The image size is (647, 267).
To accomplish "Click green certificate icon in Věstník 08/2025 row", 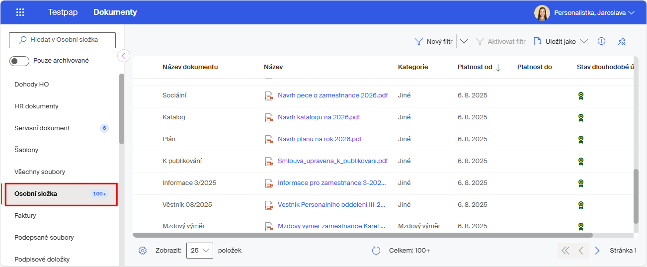I will tap(580, 205).
